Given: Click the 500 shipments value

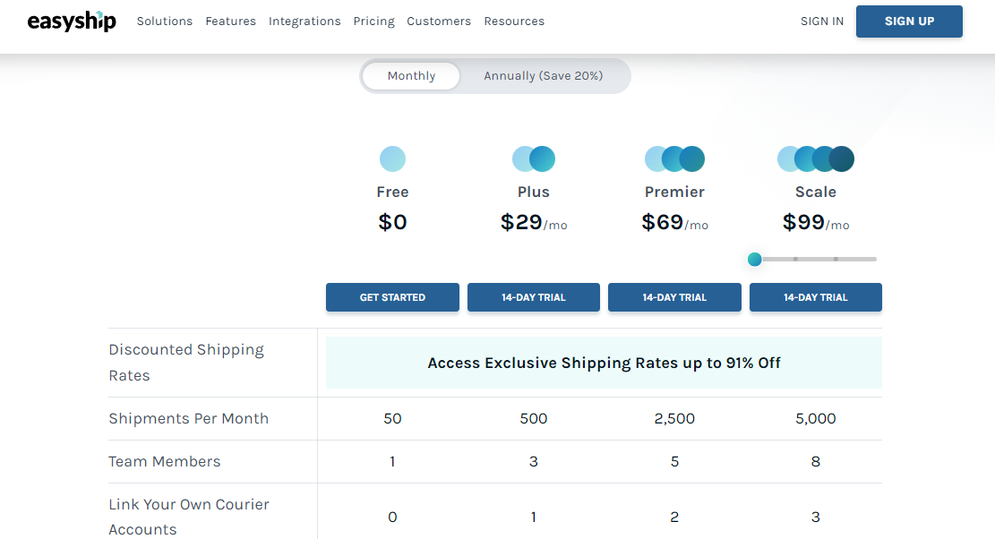Looking at the screenshot, I should [534, 418].
